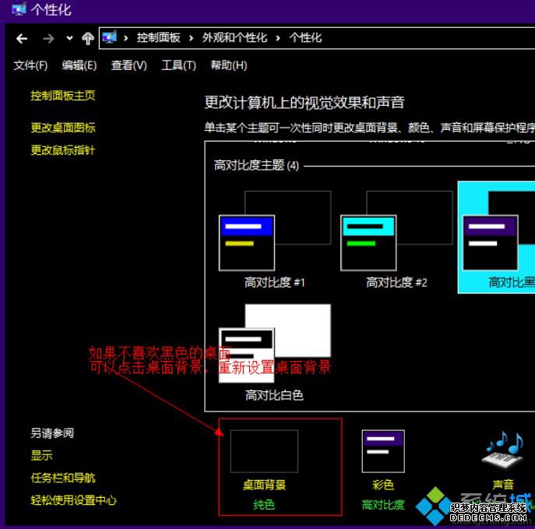The height and width of the screenshot is (529, 535).
Task: Open 工具(T) menu
Action: point(178,65)
